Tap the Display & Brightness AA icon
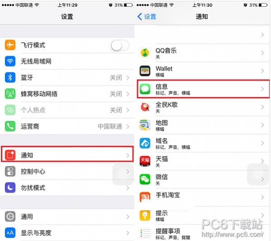 (x=10, y=233)
